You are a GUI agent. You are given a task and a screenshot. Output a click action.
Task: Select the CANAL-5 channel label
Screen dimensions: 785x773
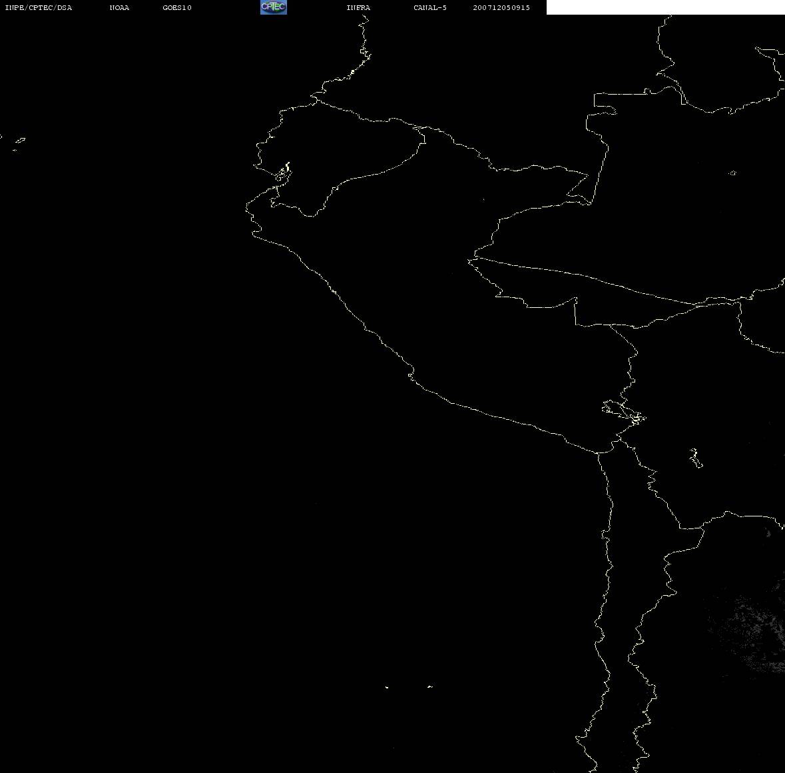click(430, 8)
